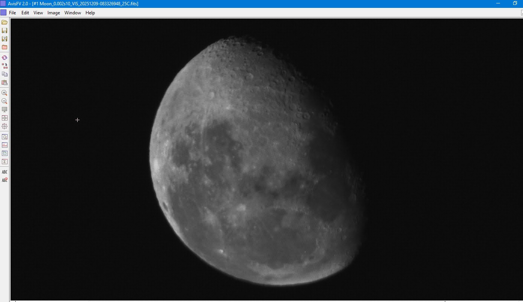This screenshot has width=523, height=302.
Task: Click the clipboard paste icon
Action: [x=5, y=82]
